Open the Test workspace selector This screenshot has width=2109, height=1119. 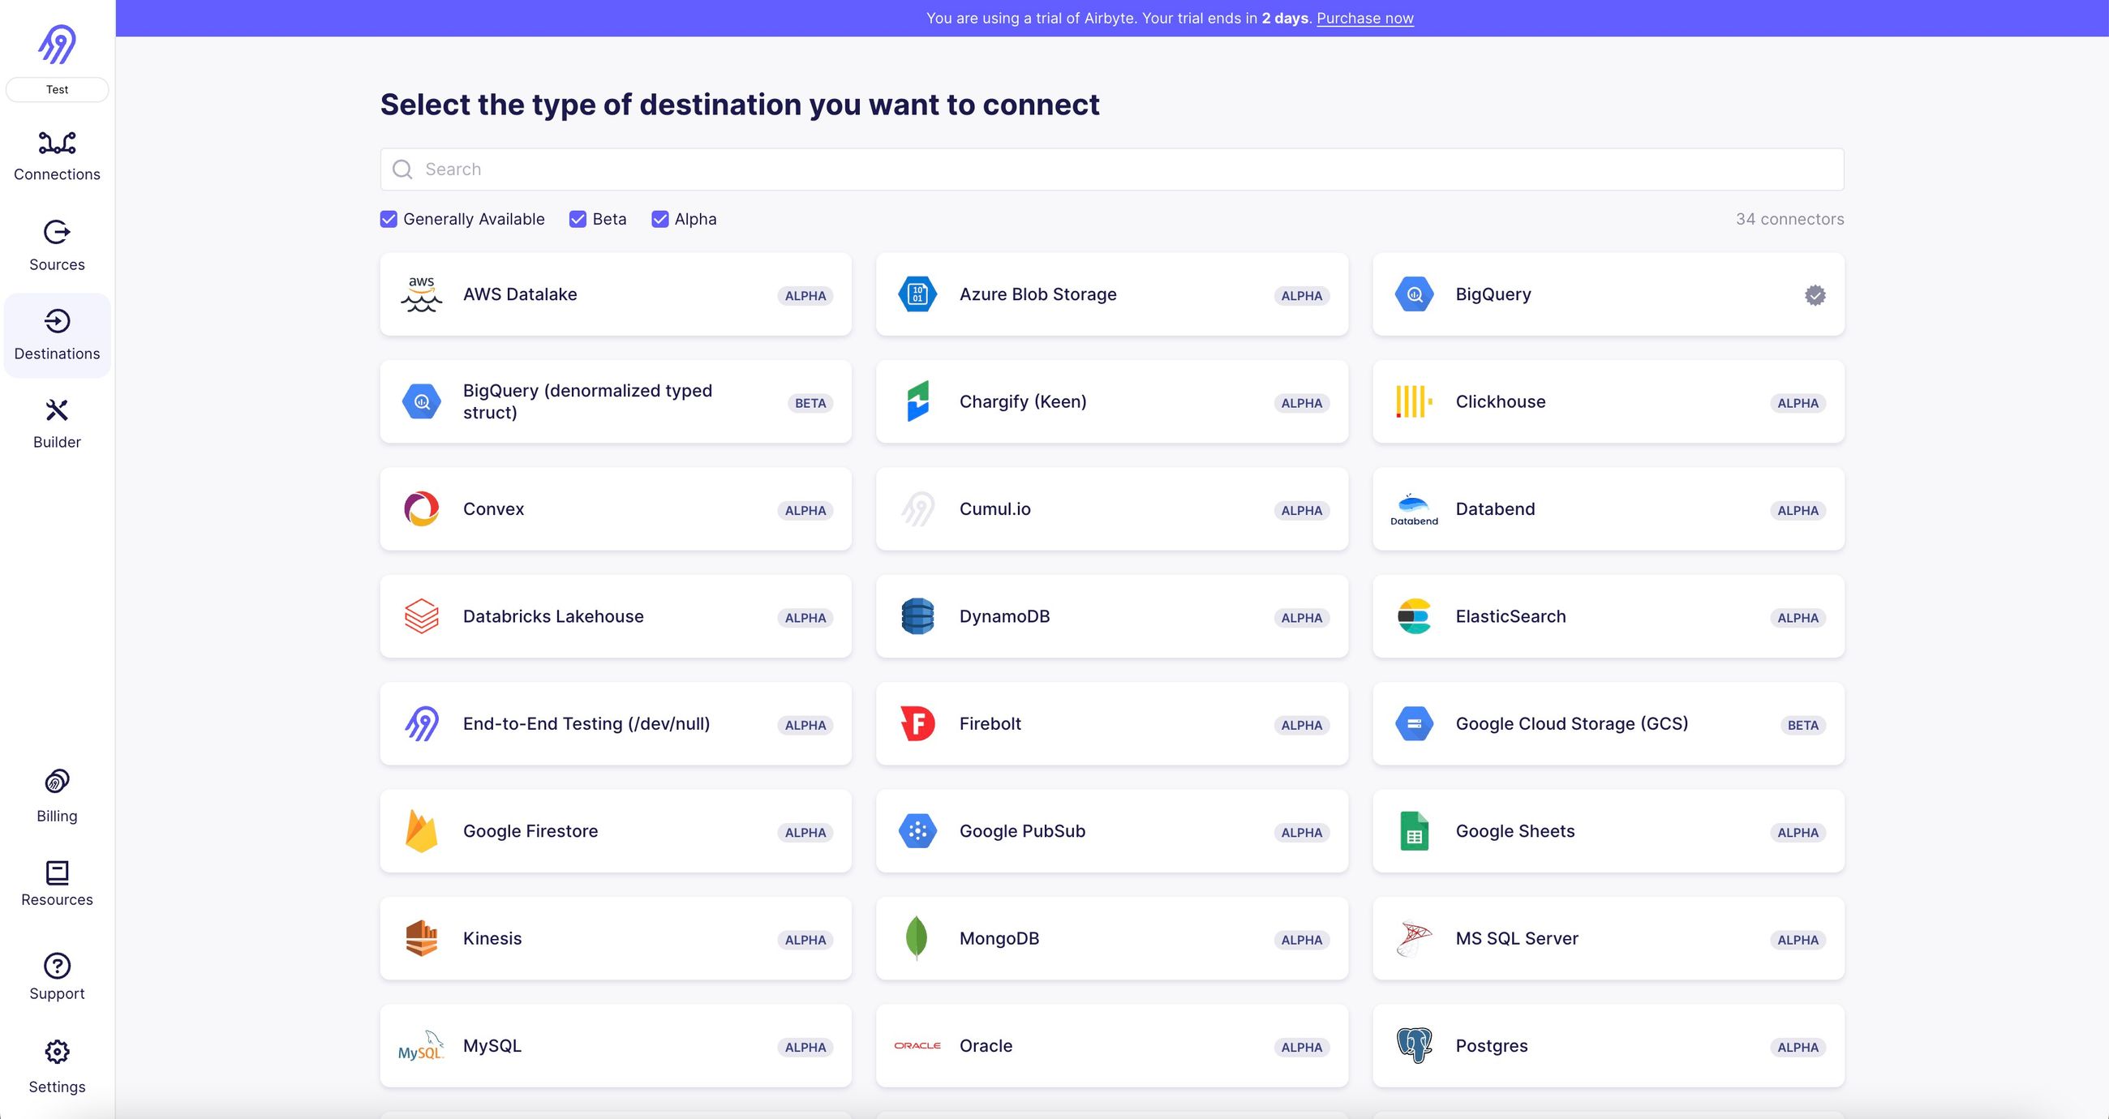(57, 89)
